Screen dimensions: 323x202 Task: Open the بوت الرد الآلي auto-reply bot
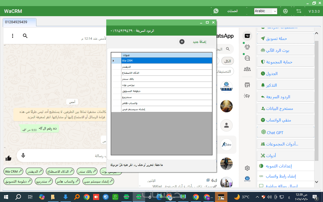(286, 50)
